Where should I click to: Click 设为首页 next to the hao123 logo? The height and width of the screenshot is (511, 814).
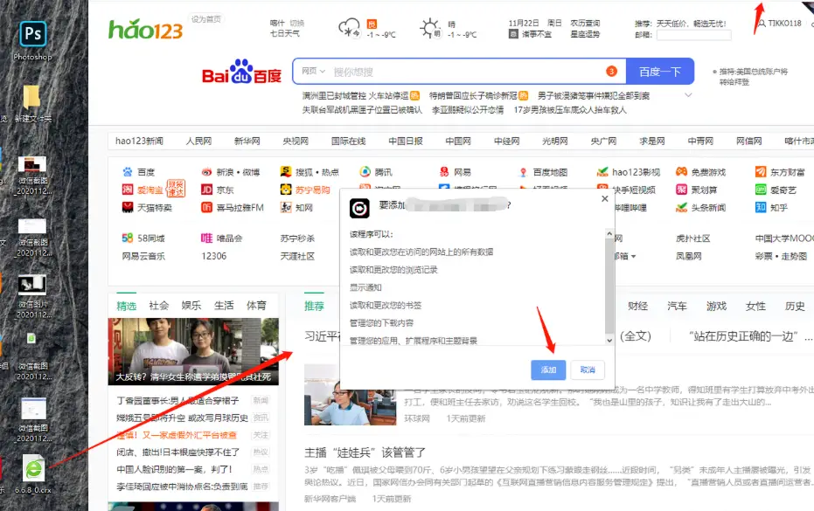[x=205, y=17]
